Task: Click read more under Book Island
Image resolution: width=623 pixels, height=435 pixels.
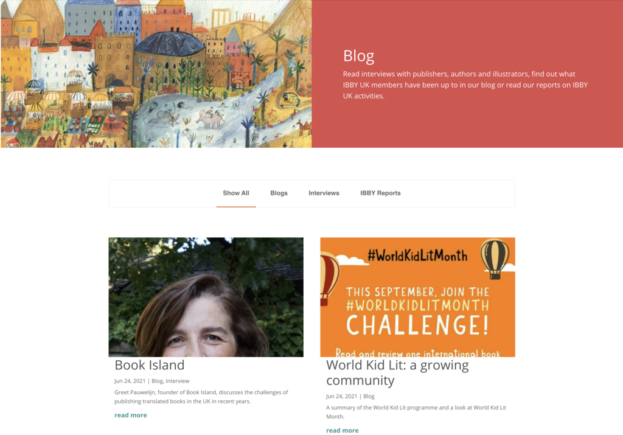Action: (131, 415)
